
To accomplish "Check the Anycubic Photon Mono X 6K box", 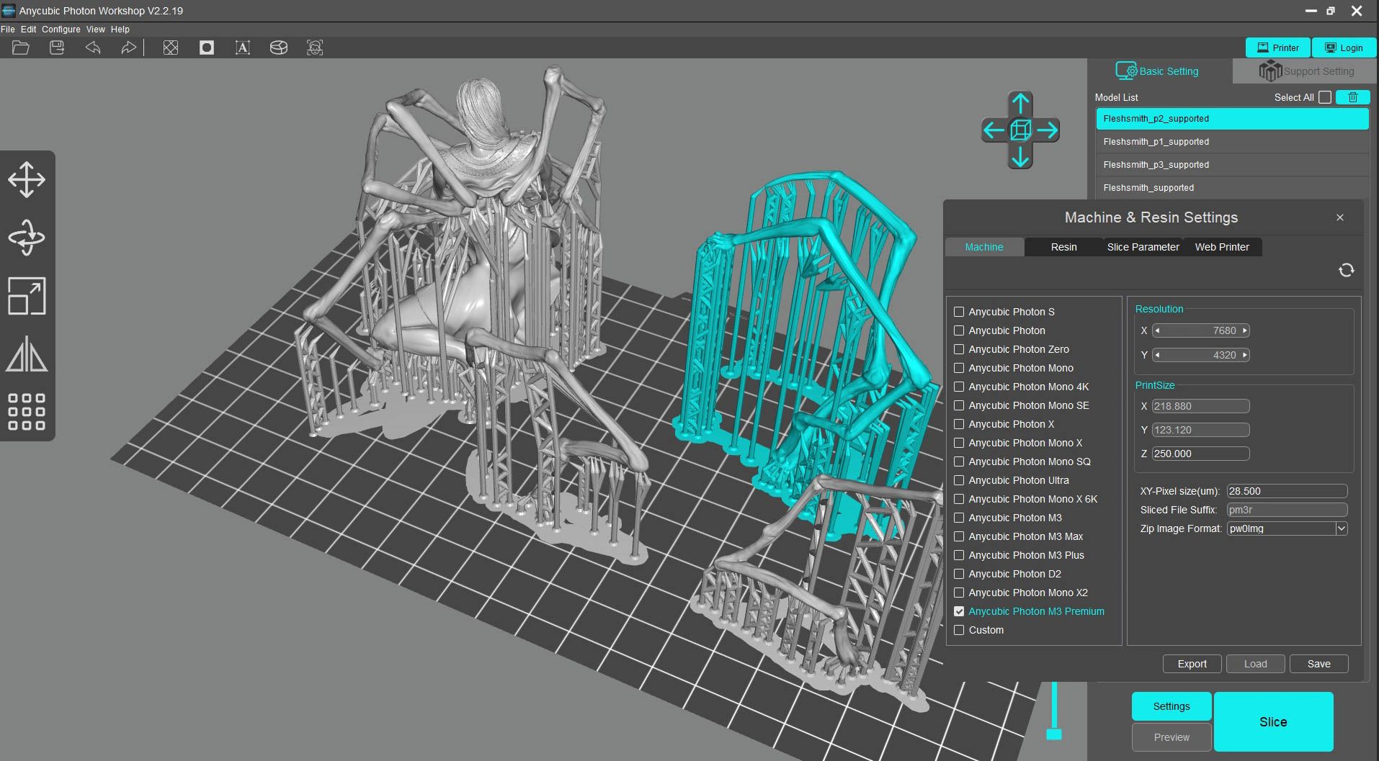I will [959, 499].
